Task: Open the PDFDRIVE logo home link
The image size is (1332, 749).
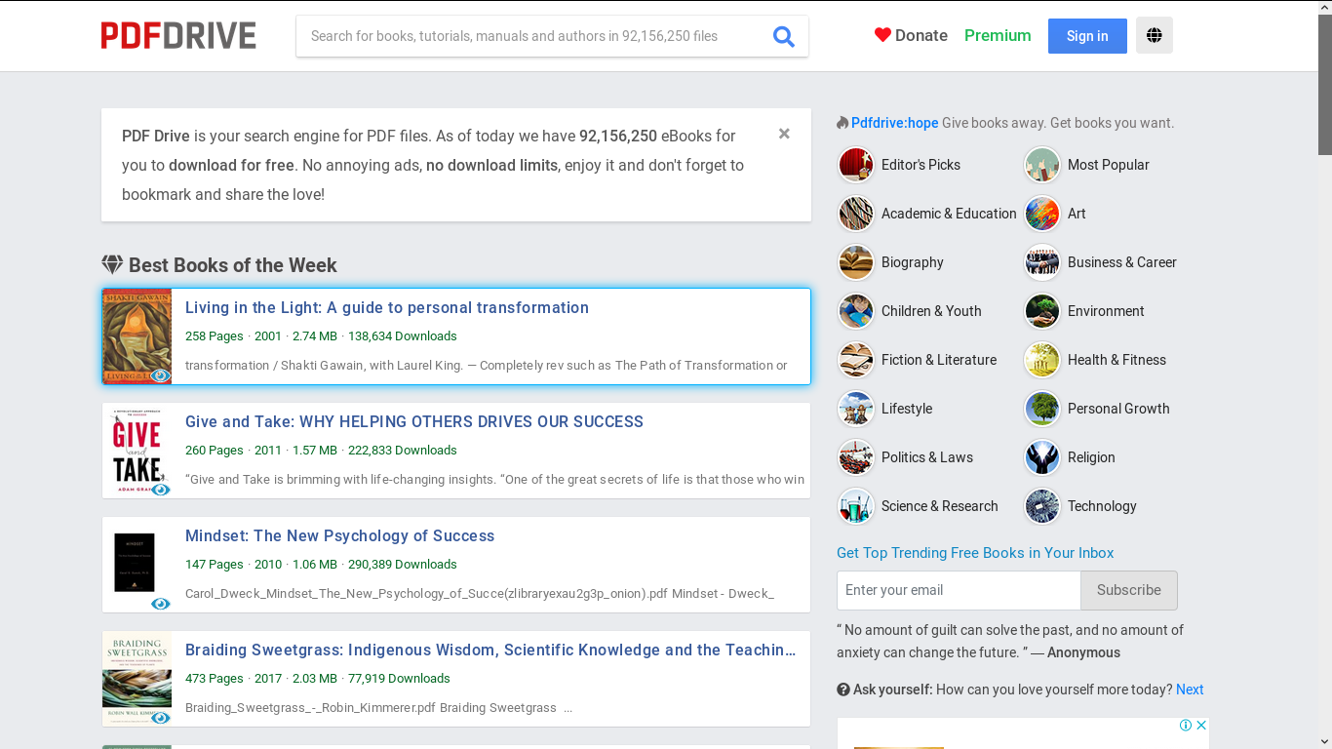Action: pos(178,36)
